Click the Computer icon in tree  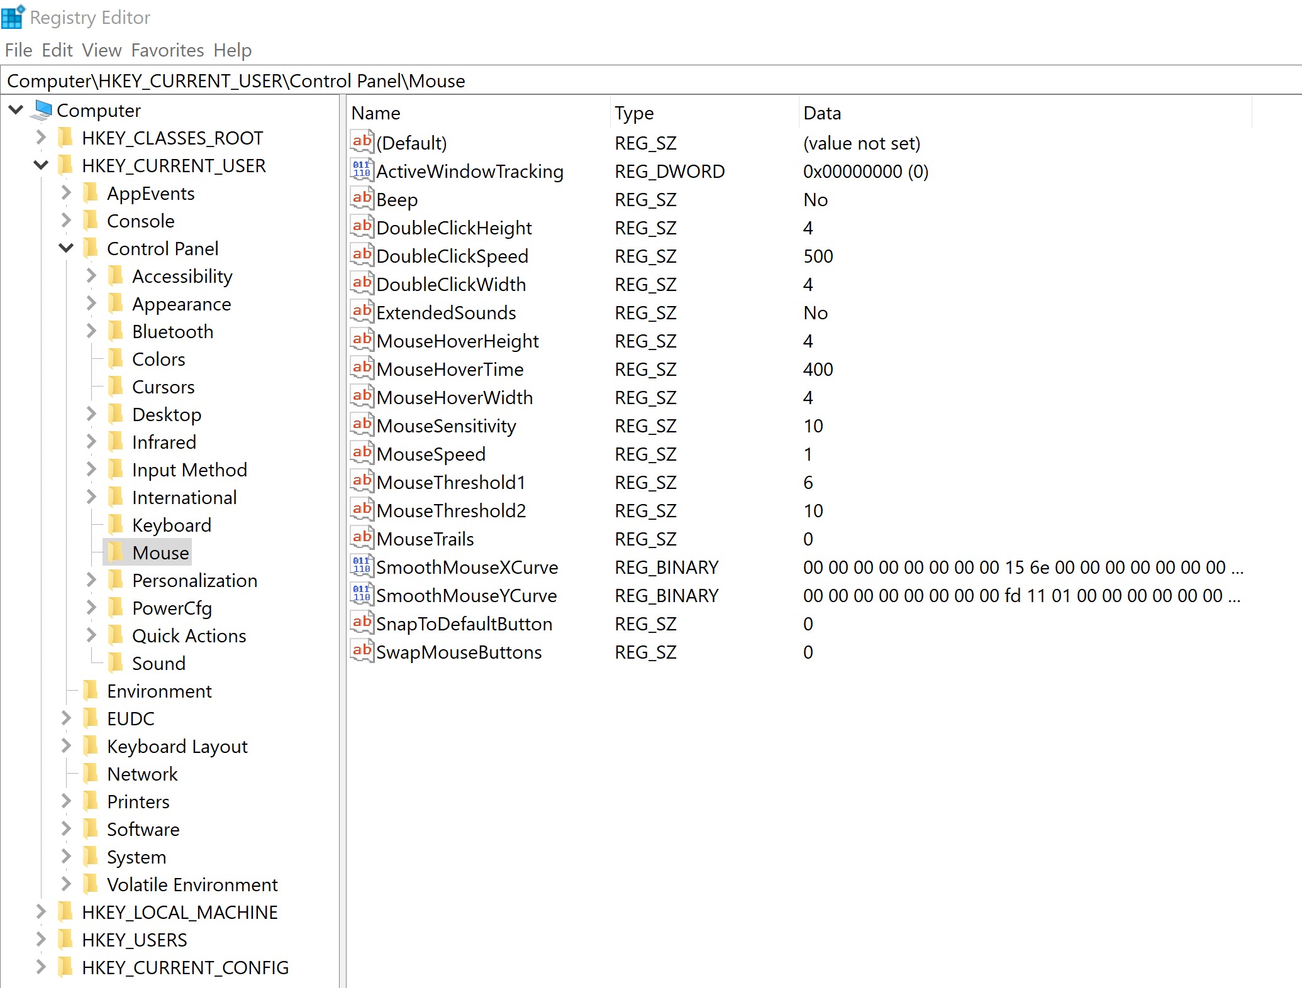[x=43, y=111]
